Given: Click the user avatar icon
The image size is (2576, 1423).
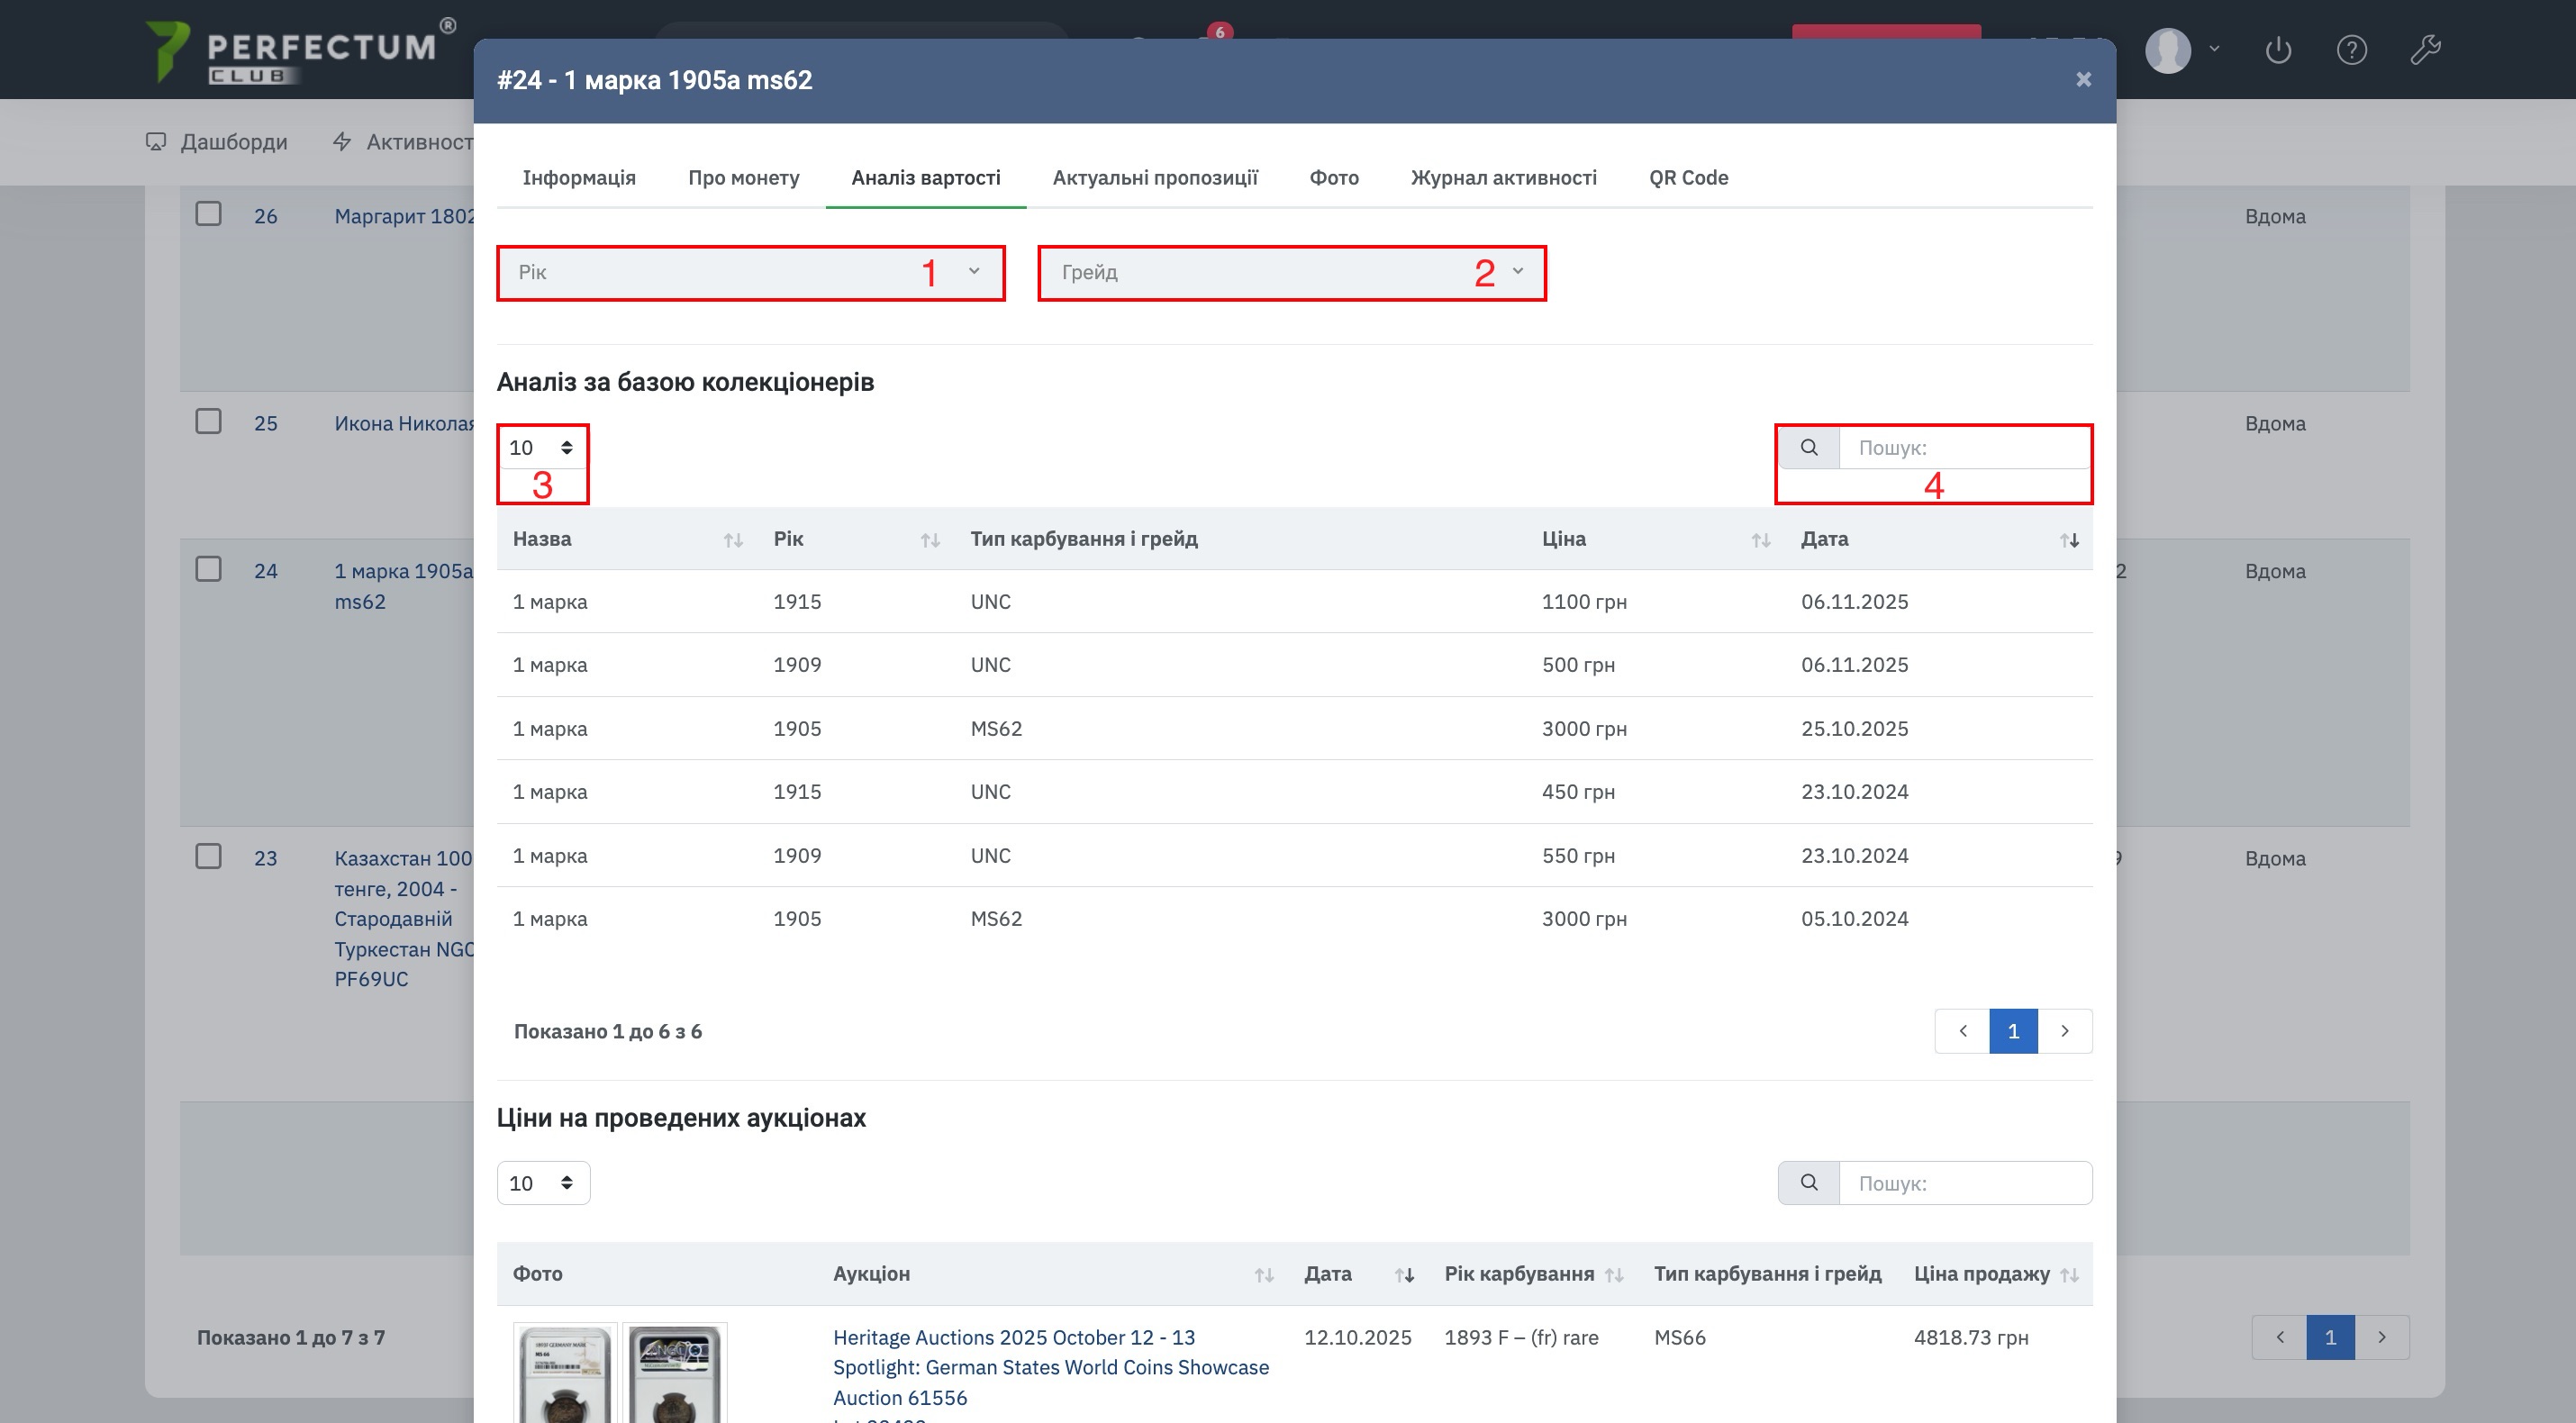Looking at the screenshot, I should [x=2168, y=50].
